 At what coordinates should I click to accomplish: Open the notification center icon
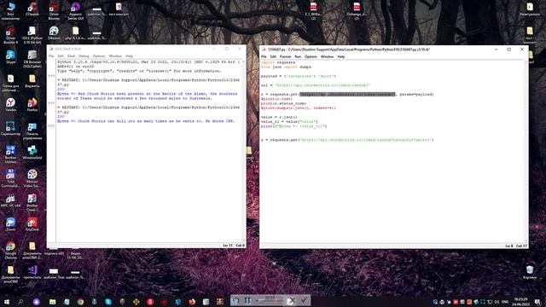point(538,301)
